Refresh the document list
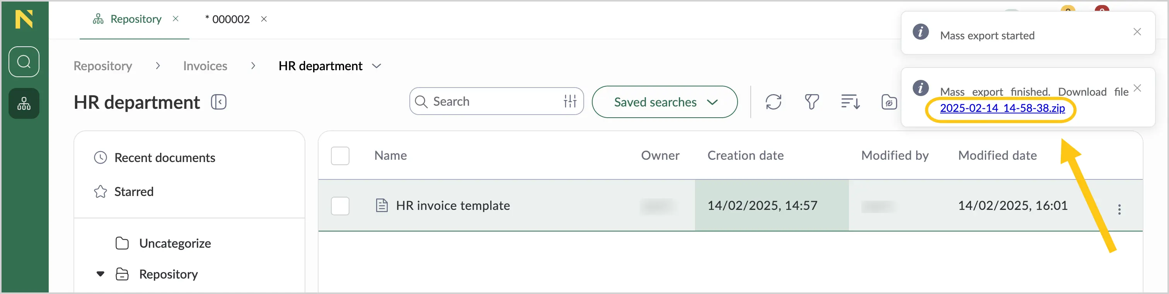This screenshot has width=1169, height=294. (773, 102)
